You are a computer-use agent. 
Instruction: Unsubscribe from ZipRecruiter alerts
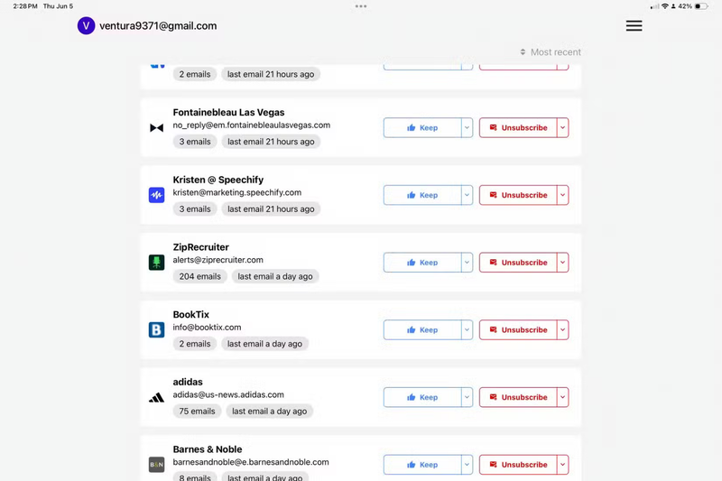point(517,263)
